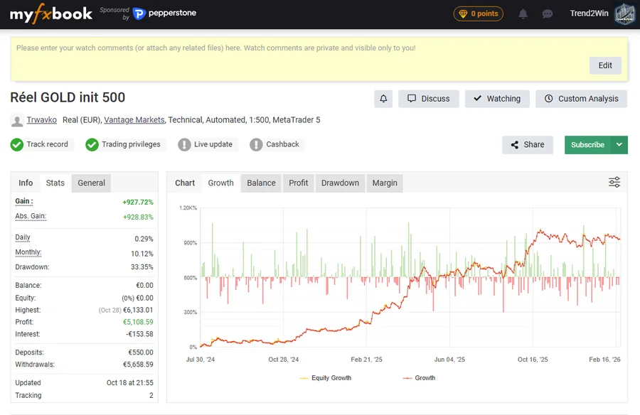Click the +927.72% gain value
The width and height of the screenshot is (640, 415).
point(138,203)
